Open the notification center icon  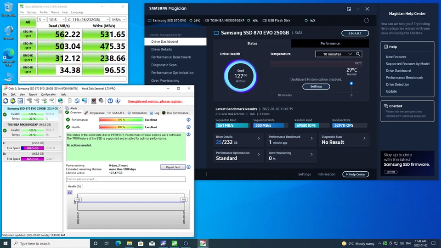click(x=433, y=243)
